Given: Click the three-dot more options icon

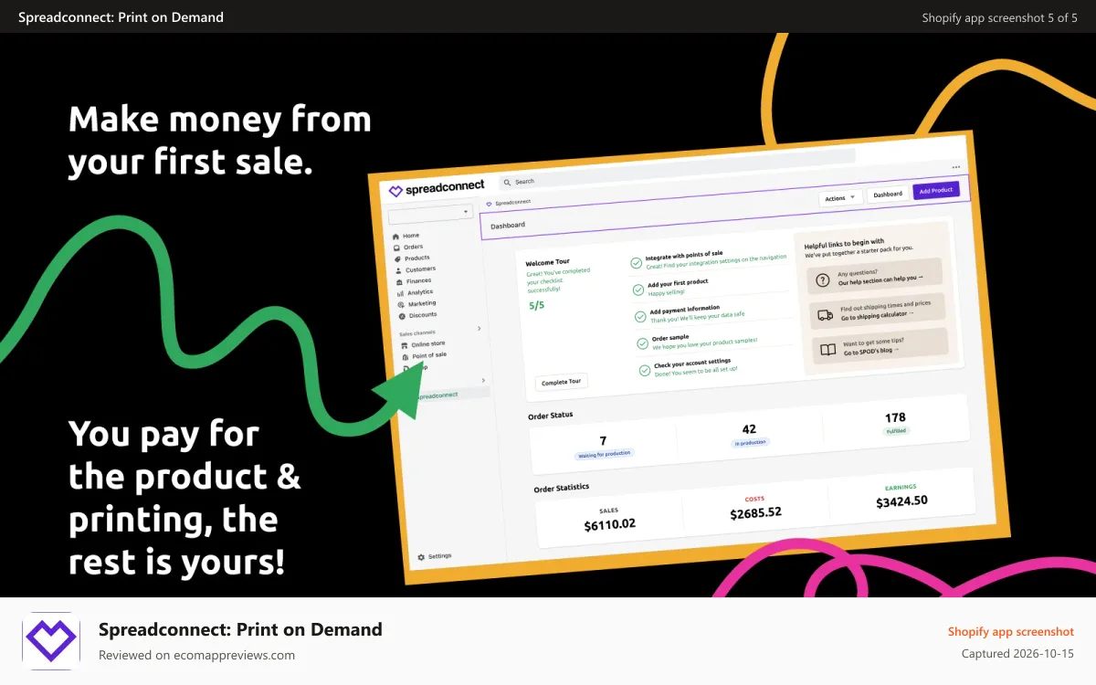Looking at the screenshot, I should (955, 167).
